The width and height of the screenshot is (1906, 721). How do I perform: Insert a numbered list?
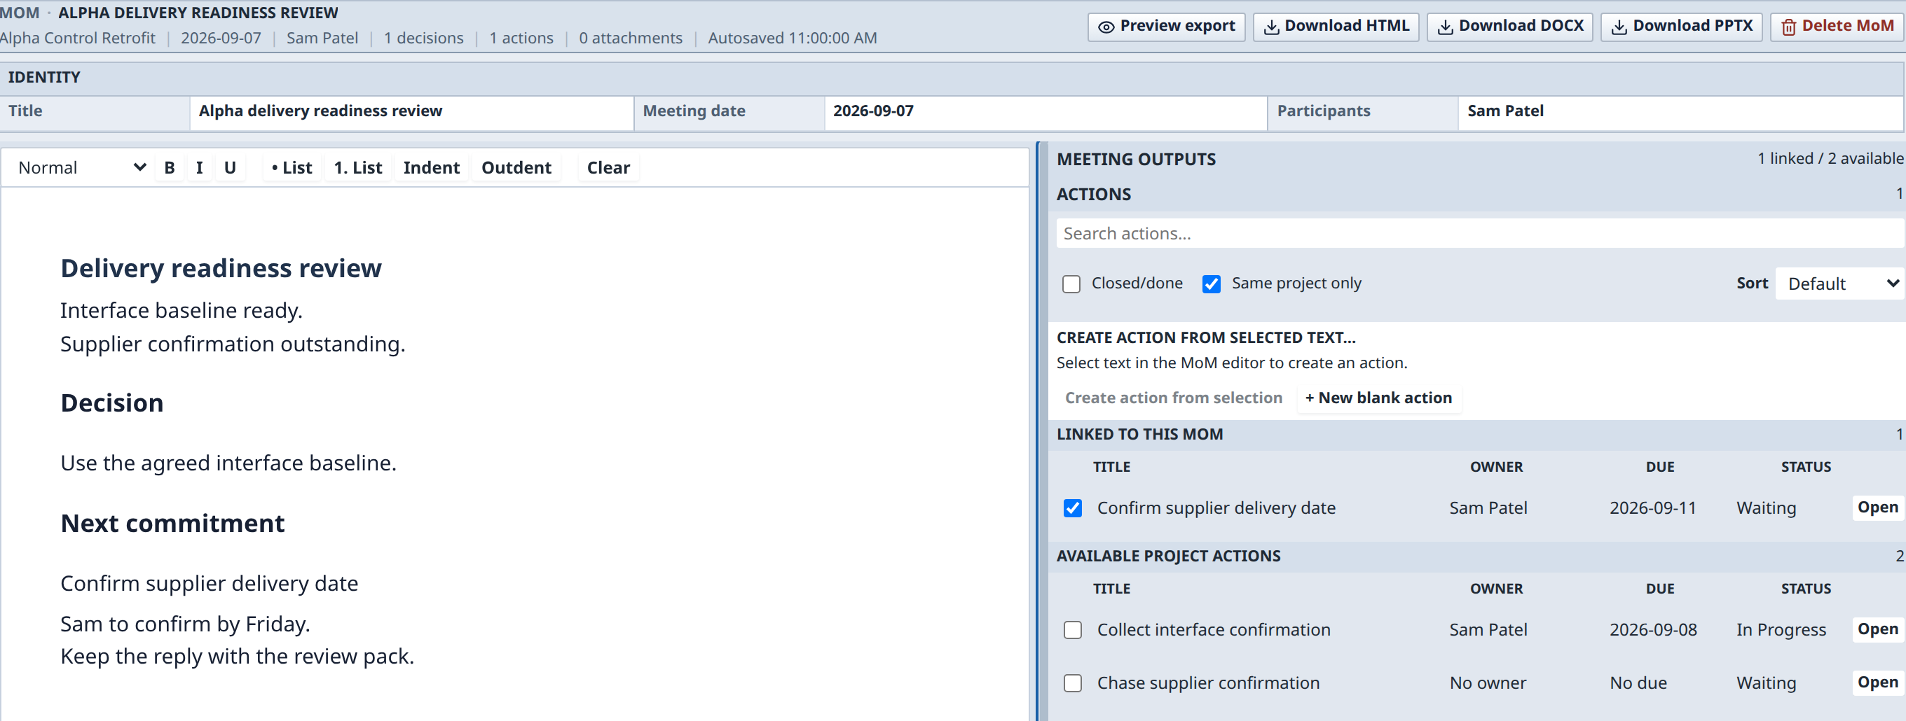pos(358,168)
